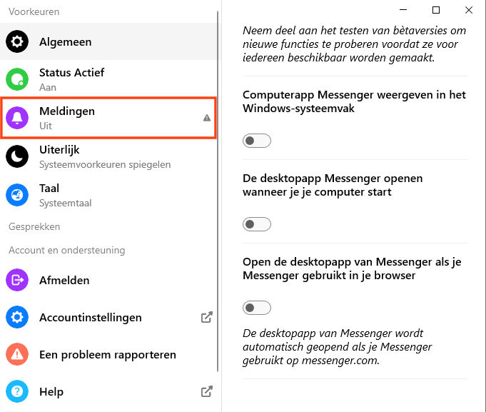This screenshot has height=412, width=486.
Task: Toggle opening desktop app from browser
Action: (257, 308)
